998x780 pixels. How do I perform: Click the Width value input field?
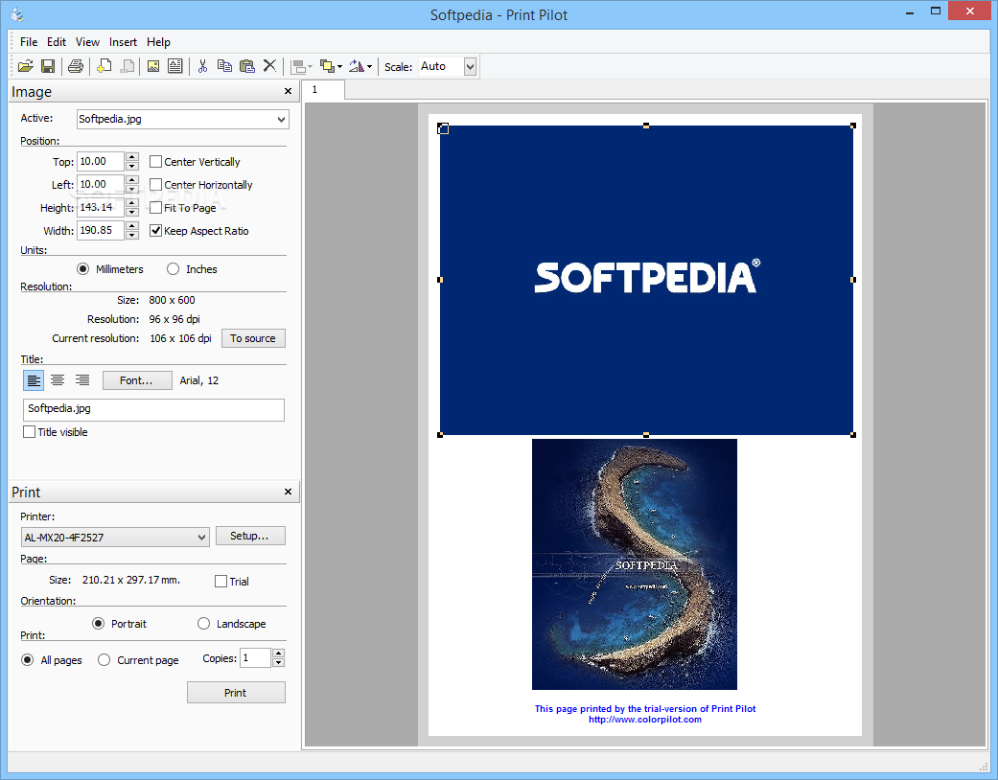pyautogui.click(x=100, y=230)
